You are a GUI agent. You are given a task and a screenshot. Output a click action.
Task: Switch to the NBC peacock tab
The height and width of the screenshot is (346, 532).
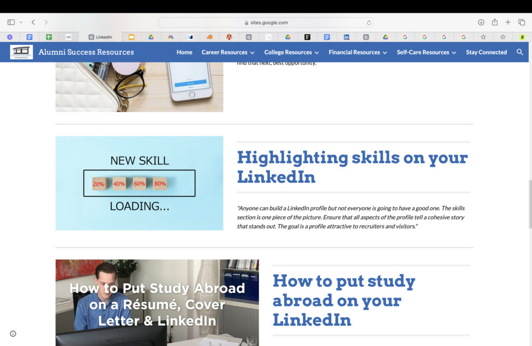point(170,37)
